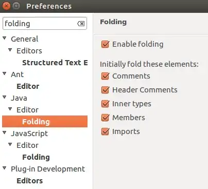The image size is (208, 189).
Task: Collapse the Plug-in Development node
Action: pos(5,168)
